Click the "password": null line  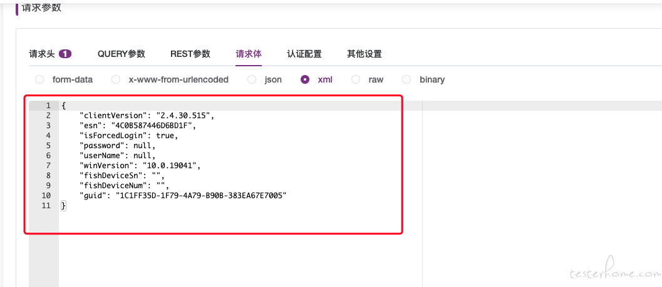[118, 146]
